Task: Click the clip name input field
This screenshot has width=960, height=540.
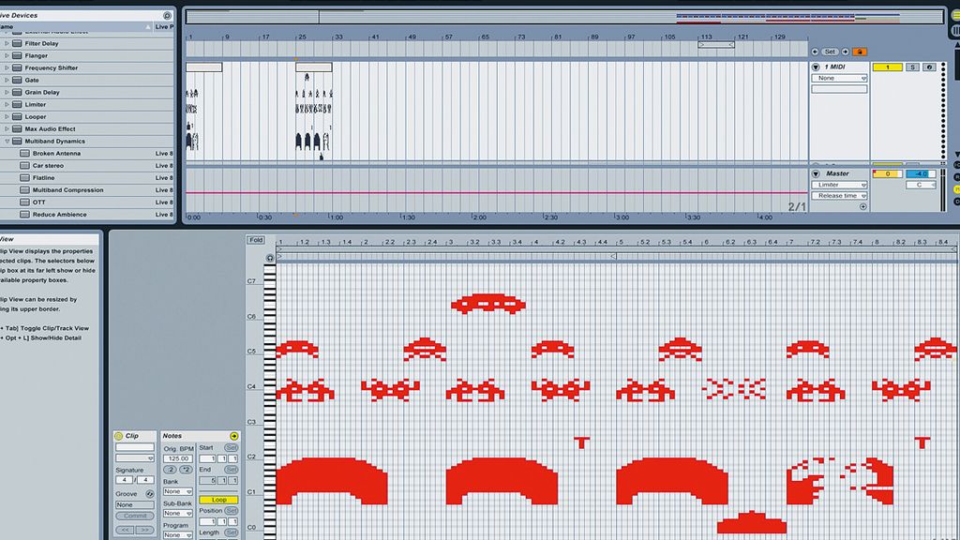Action: click(135, 447)
